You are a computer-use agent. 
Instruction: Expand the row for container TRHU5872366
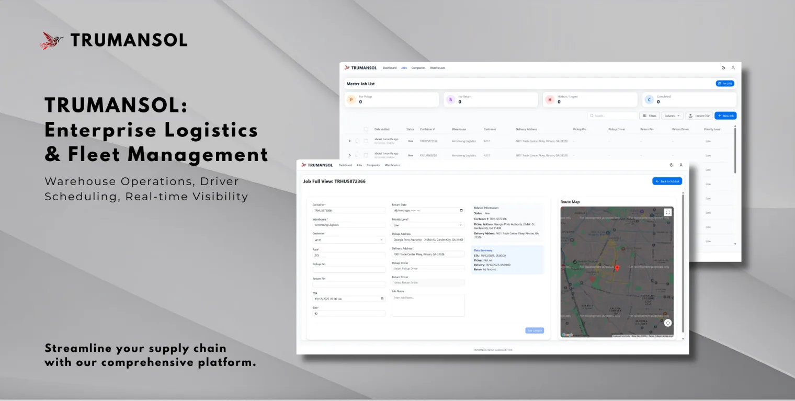[350, 141]
